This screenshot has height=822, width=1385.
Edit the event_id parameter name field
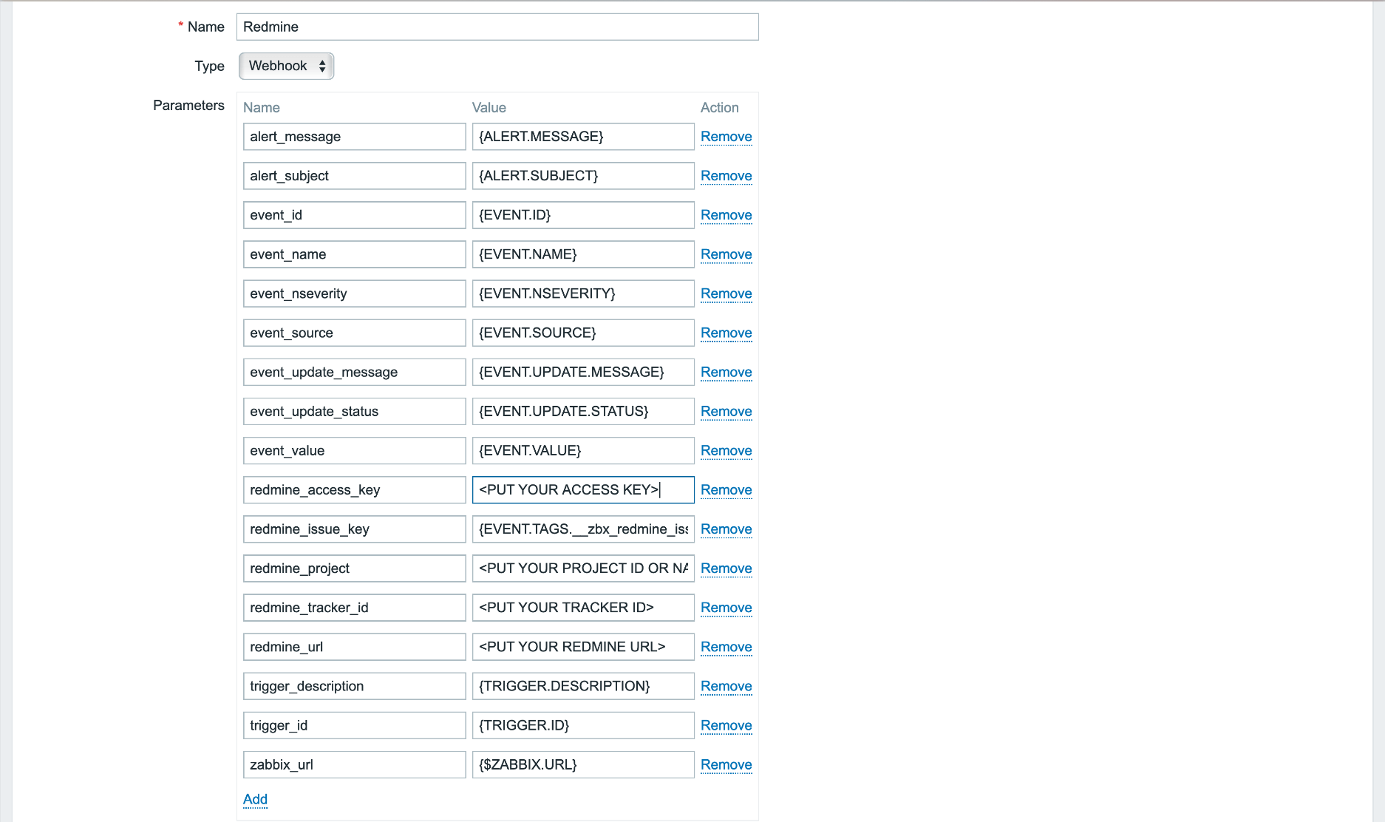point(354,215)
